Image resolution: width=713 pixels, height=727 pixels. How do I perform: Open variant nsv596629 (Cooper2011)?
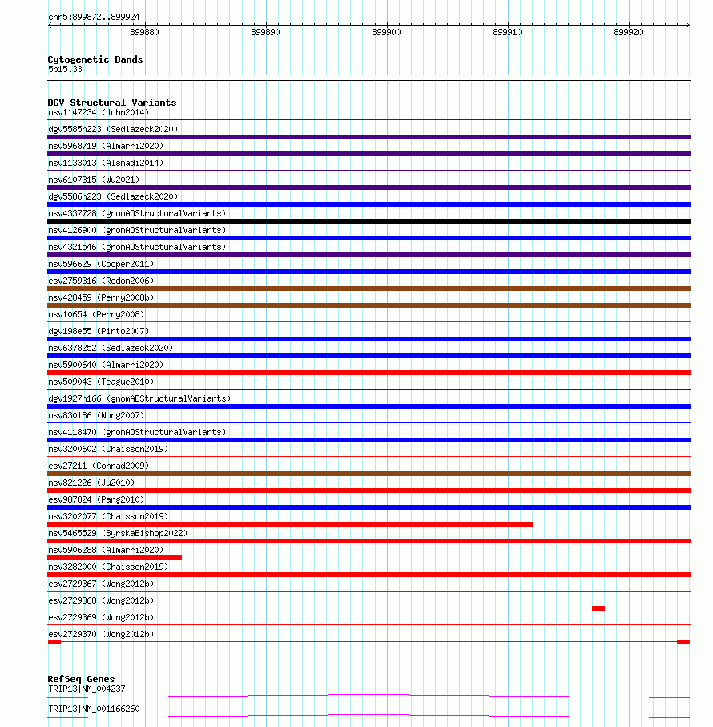tap(100, 264)
